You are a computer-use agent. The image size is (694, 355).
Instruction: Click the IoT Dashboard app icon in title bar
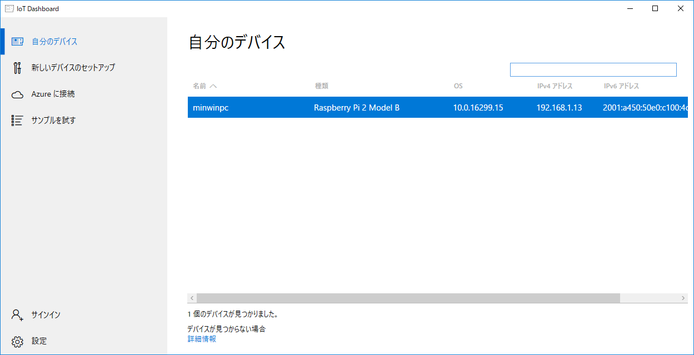click(x=9, y=8)
